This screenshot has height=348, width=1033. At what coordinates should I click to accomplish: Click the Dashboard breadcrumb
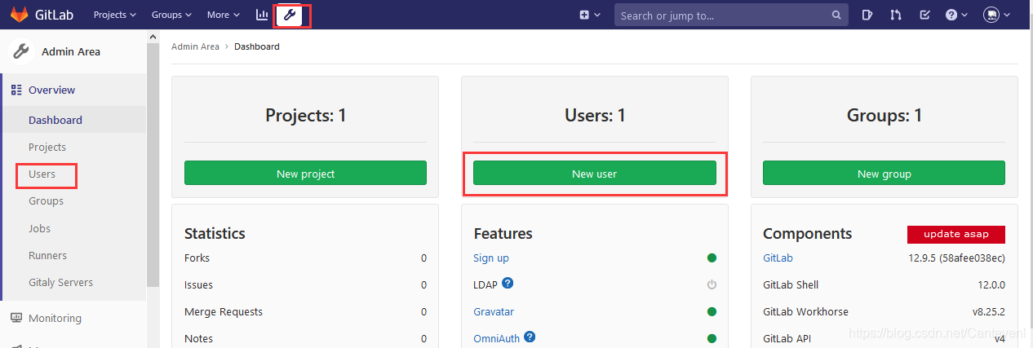point(257,46)
